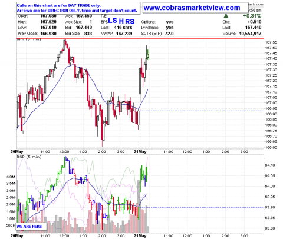Image resolution: width=283 pixels, height=239 pixels.
Task: Click the www.cobrasmarketview.com link
Action: click(192, 8)
